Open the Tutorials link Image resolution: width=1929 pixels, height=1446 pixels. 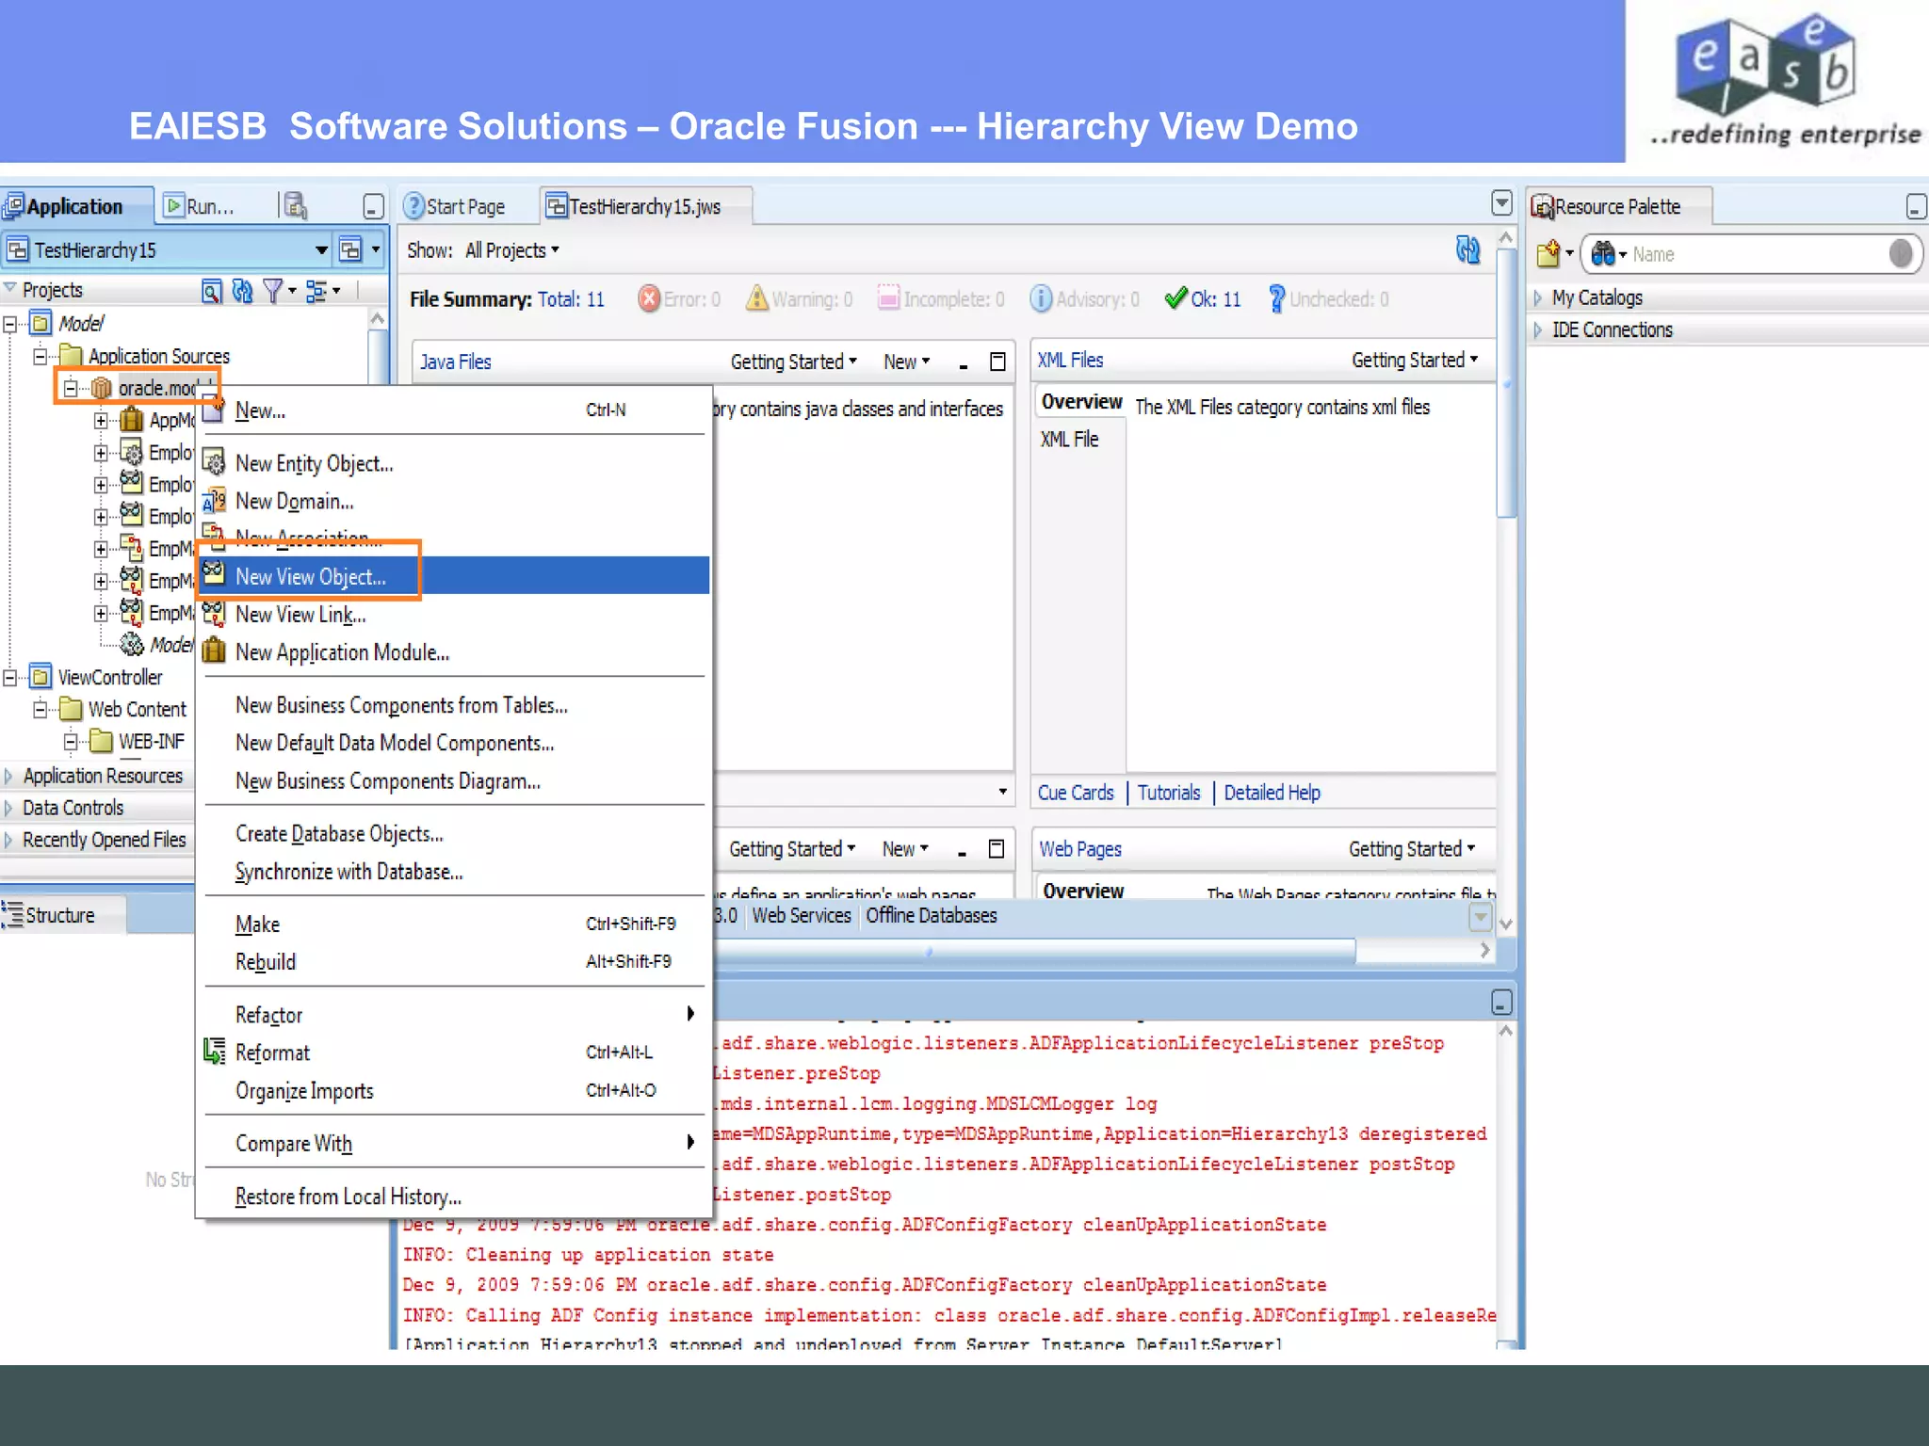point(1169,793)
